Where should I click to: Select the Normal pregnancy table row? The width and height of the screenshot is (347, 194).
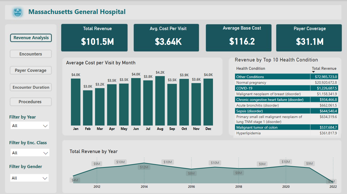[273, 82]
